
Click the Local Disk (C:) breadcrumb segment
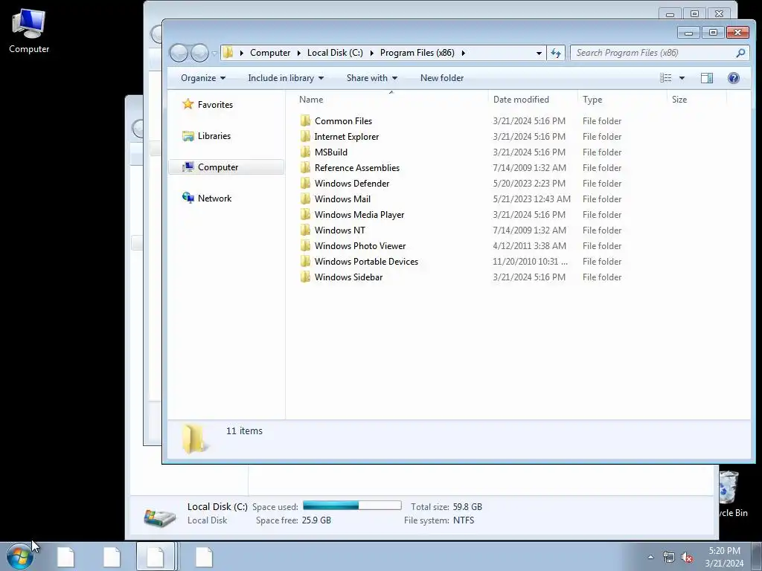335,53
